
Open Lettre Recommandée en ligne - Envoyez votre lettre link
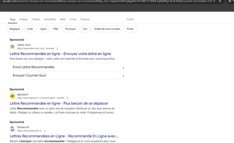[x=60, y=54]
